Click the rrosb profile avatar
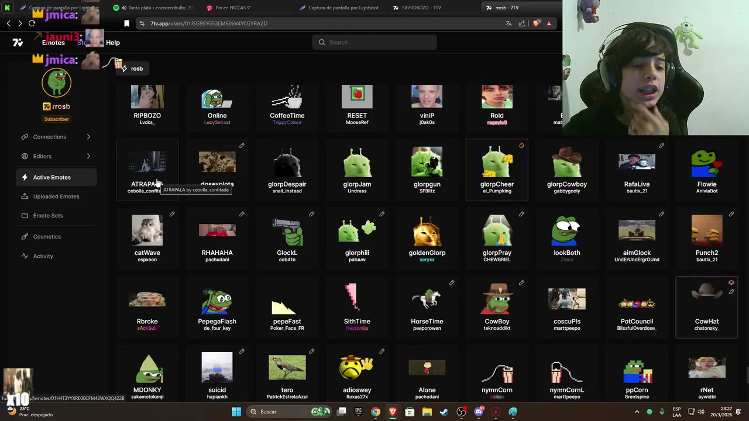The width and height of the screenshot is (749, 421). (x=56, y=82)
